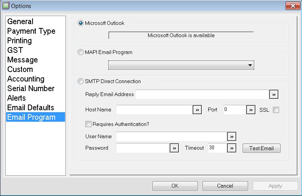Enable the SSL checkbox
This screenshot has width=302, height=196.
[x=276, y=110]
